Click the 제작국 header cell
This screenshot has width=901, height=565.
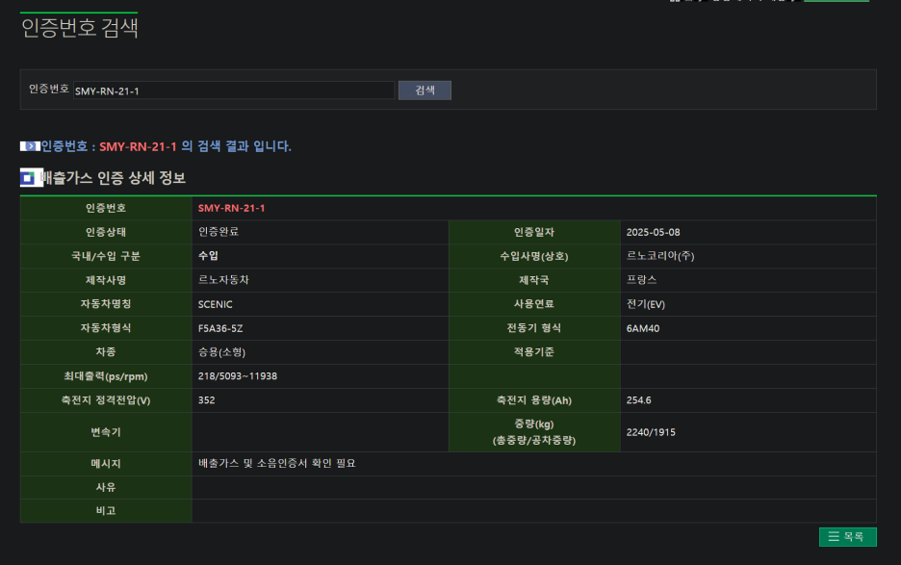[x=534, y=280]
